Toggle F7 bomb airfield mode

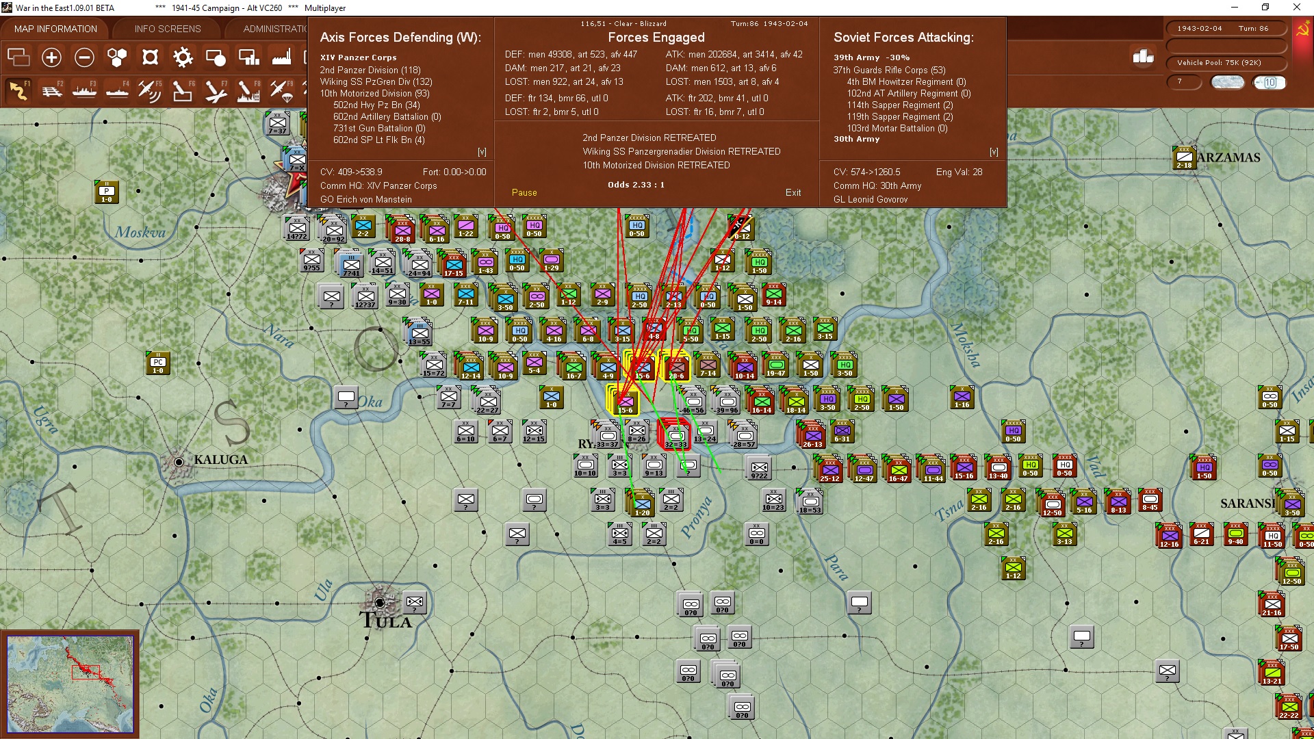[x=215, y=90]
